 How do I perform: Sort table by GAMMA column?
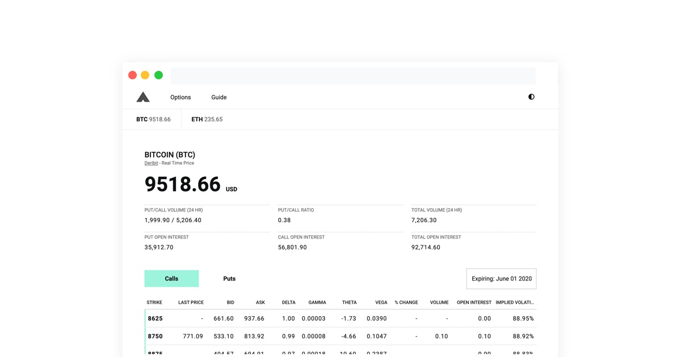(317, 302)
